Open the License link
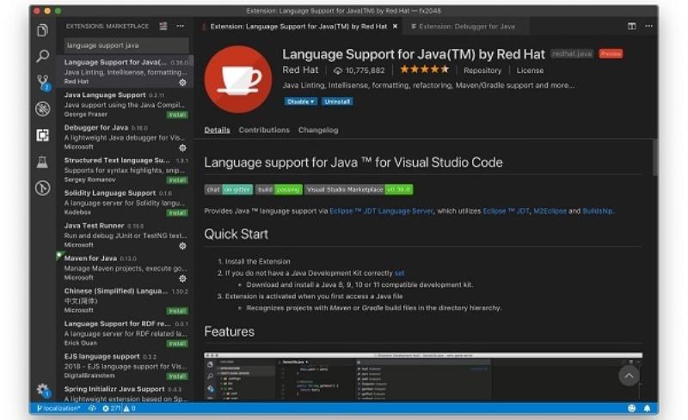 (x=530, y=70)
